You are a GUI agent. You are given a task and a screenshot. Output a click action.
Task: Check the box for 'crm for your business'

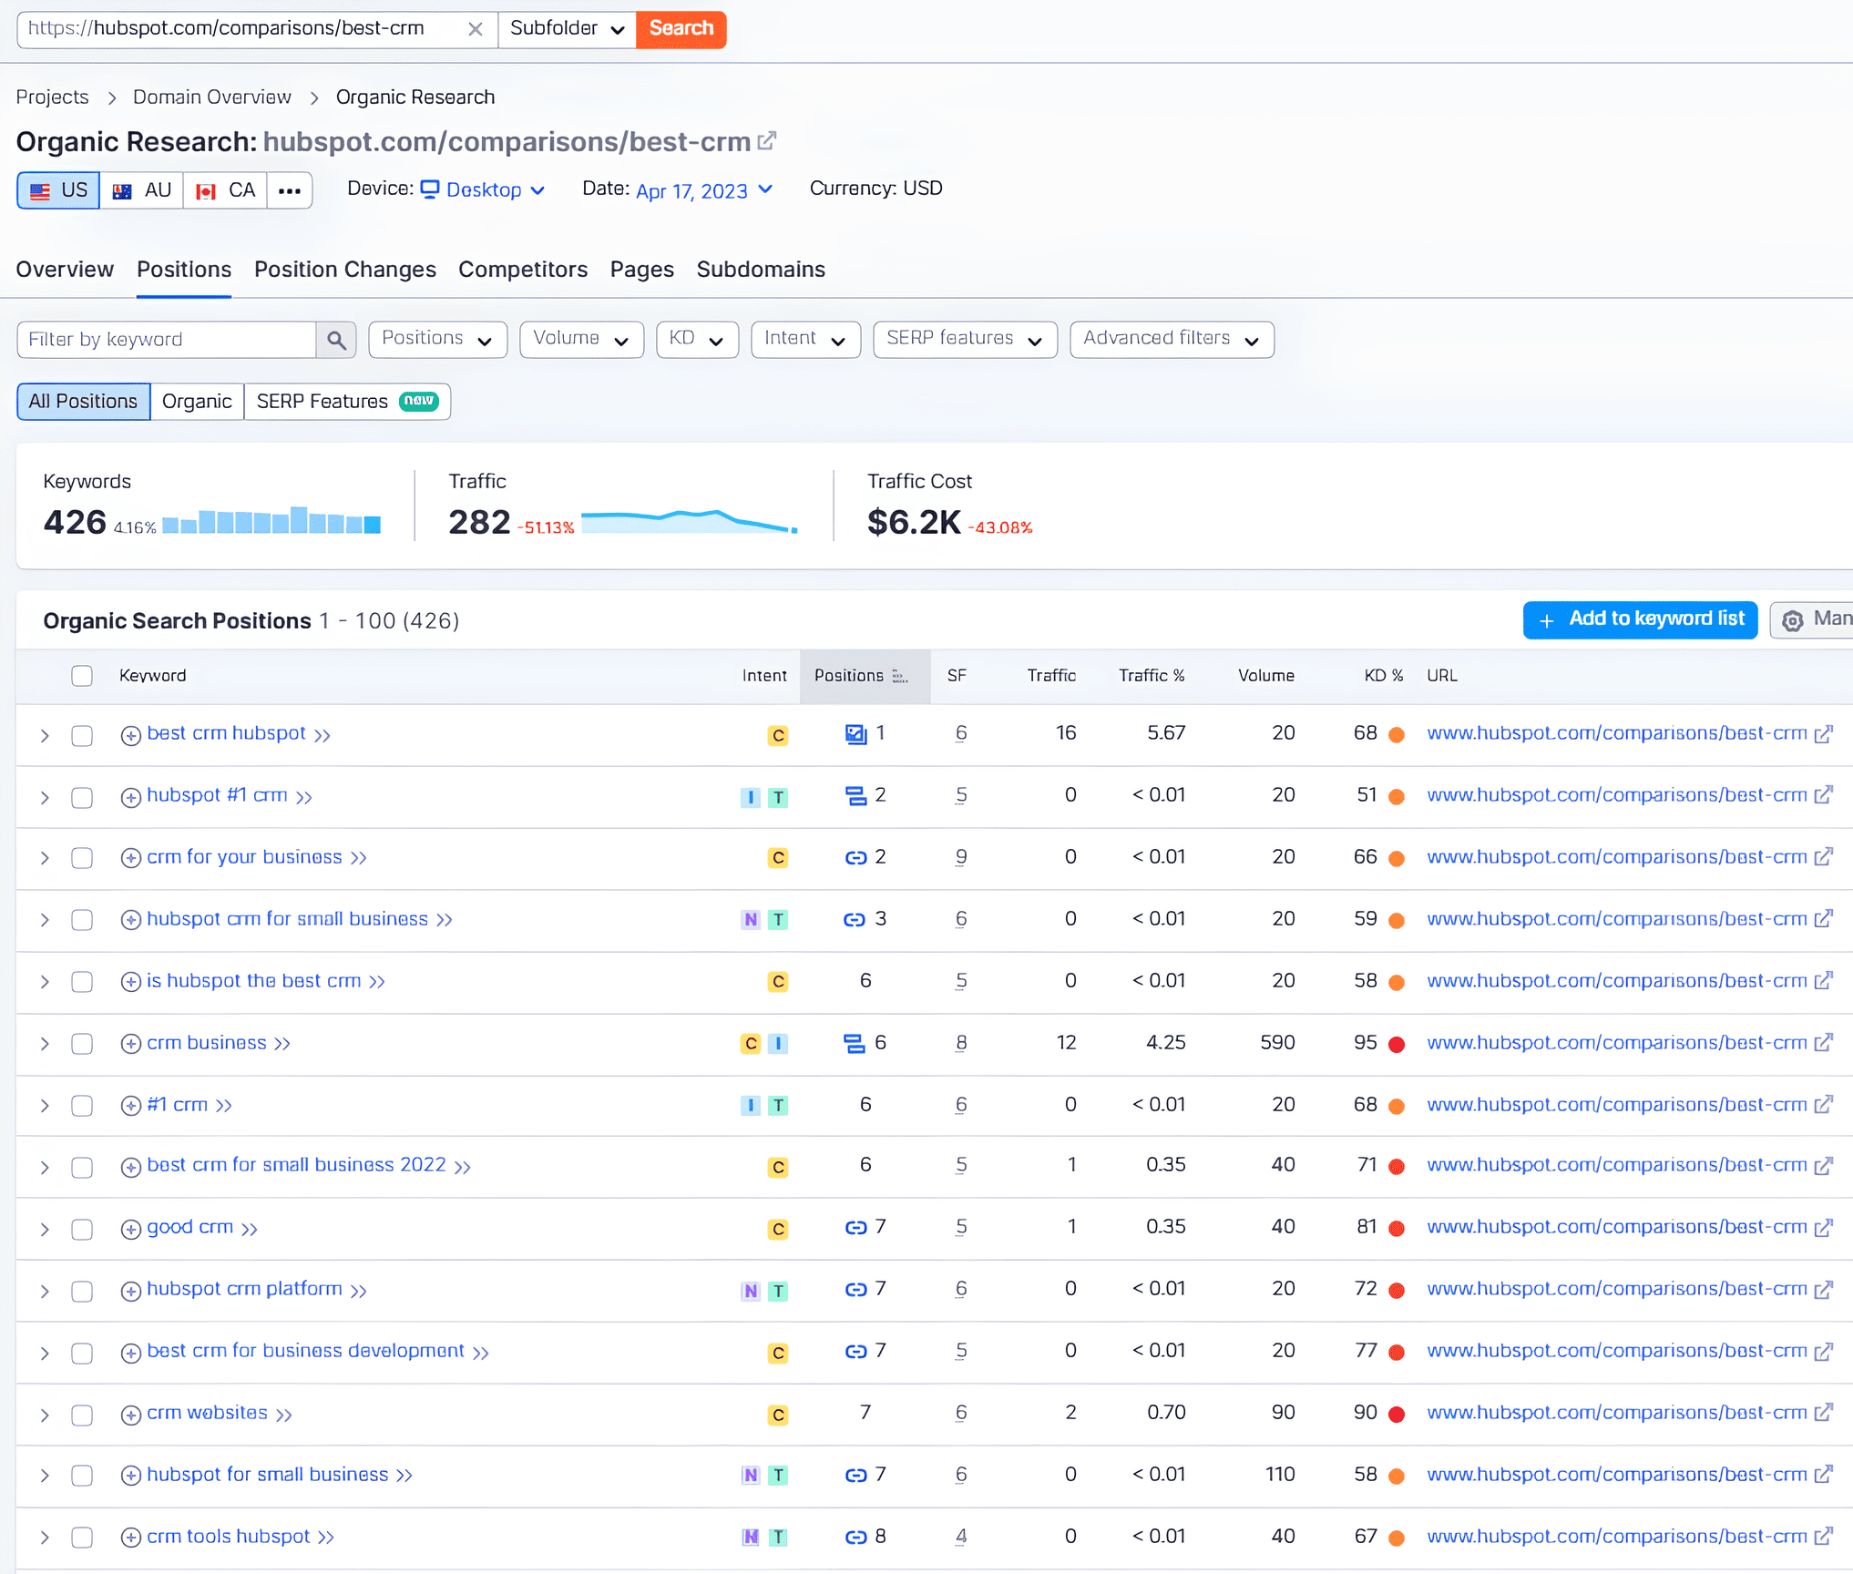pos(82,858)
